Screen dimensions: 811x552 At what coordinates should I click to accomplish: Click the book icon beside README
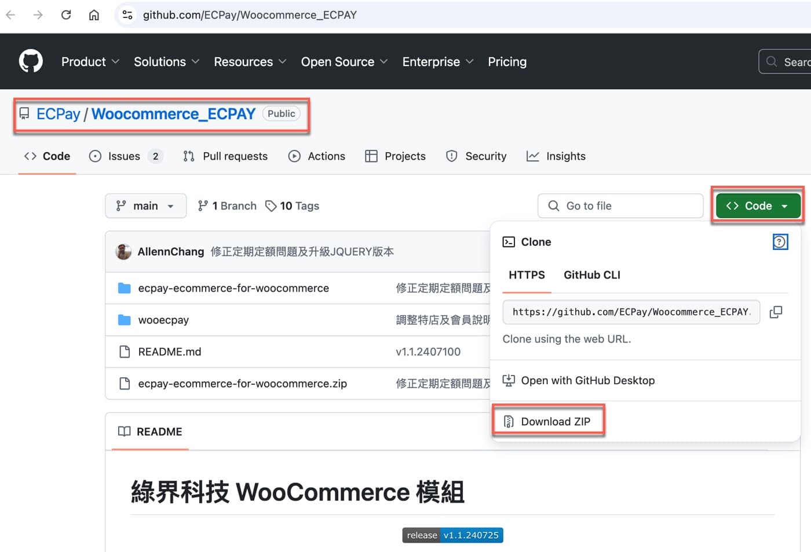(124, 431)
